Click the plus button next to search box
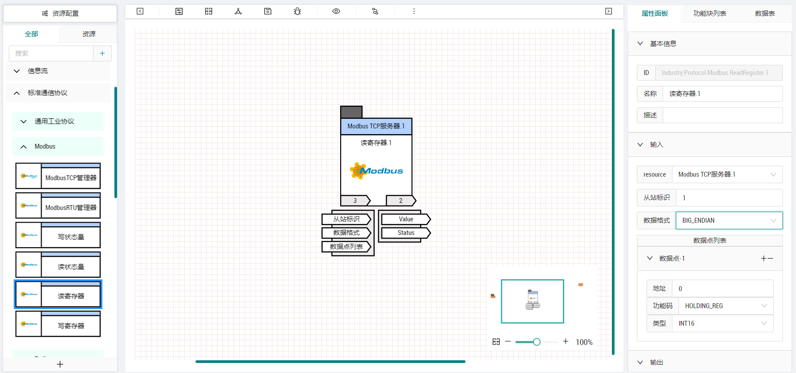The image size is (796, 373). click(x=102, y=53)
